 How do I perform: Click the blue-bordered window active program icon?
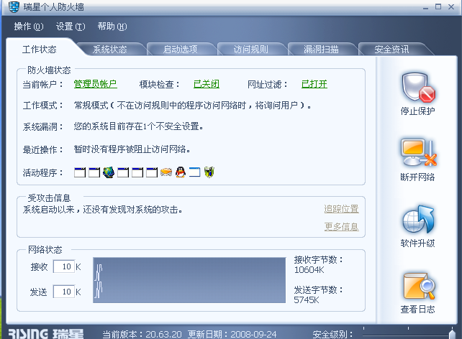click(x=194, y=172)
